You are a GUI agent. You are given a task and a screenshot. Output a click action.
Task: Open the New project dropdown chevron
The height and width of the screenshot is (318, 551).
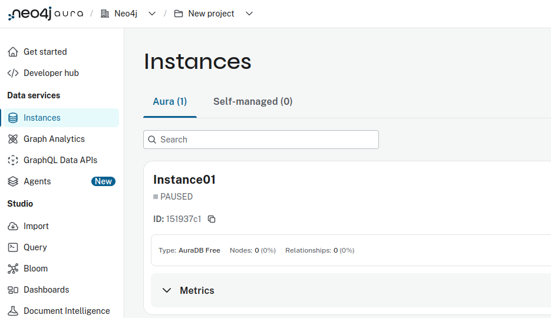click(249, 14)
